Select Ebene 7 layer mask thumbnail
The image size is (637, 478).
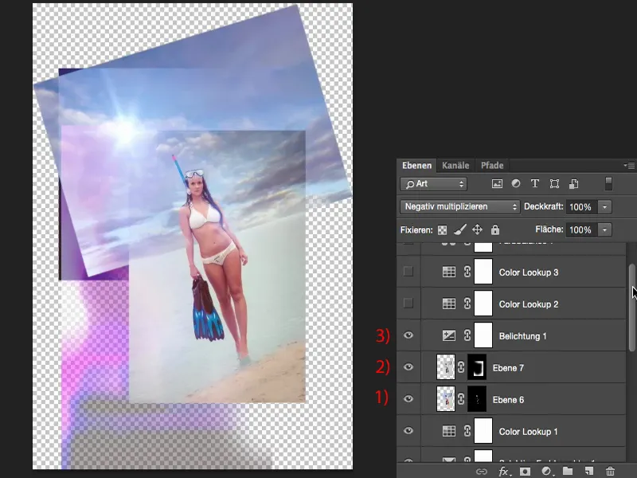[477, 367]
